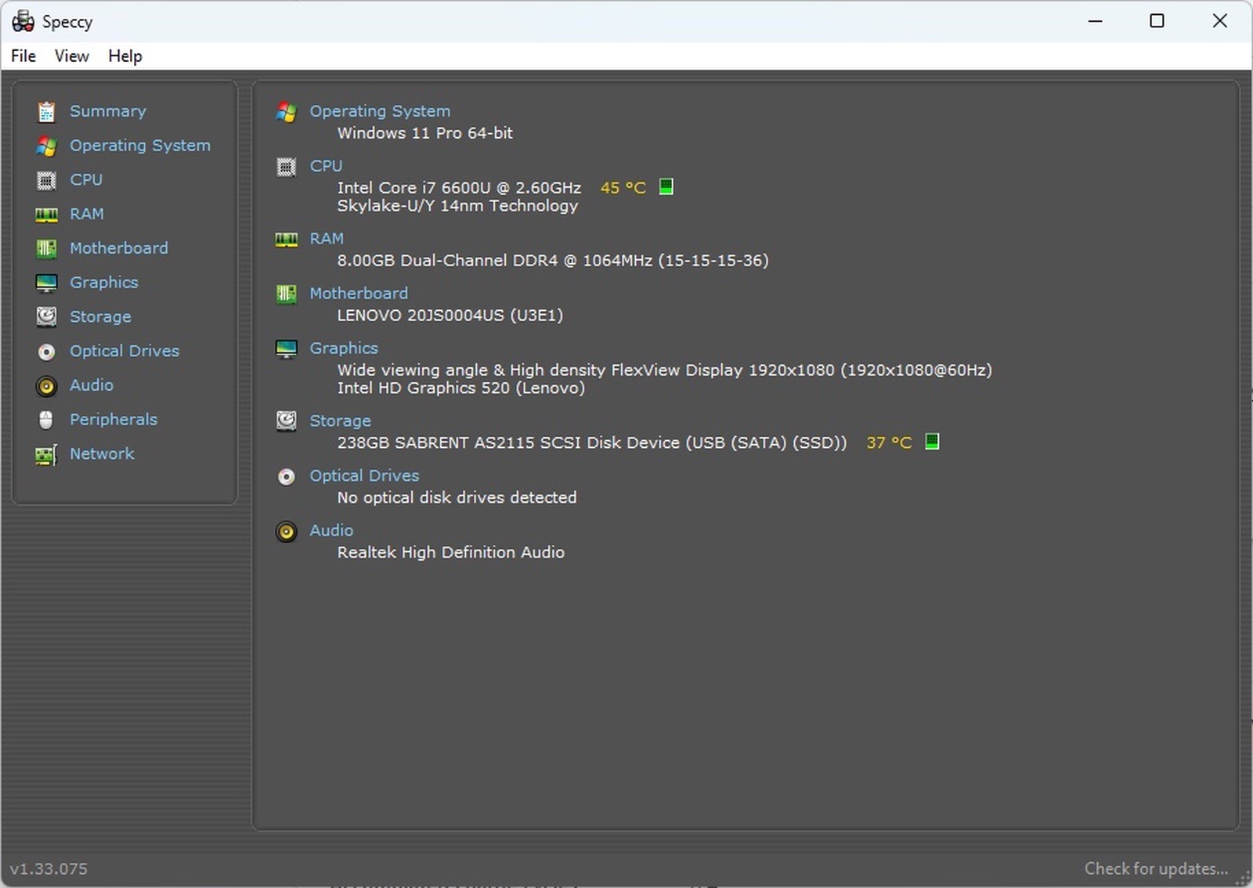Maximize the Speccy window
The image size is (1253, 888).
(x=1157, y=21)
